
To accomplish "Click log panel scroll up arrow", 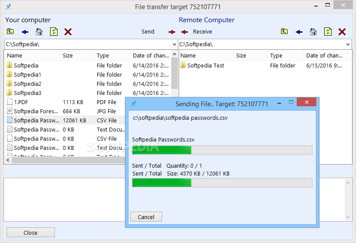I will 348,182.
